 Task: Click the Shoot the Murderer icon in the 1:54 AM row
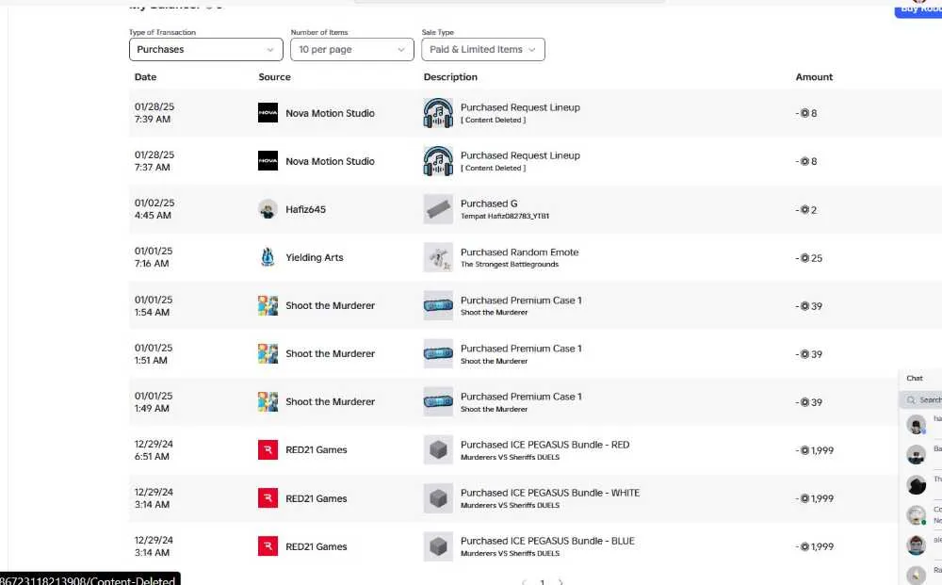(268, 305)
